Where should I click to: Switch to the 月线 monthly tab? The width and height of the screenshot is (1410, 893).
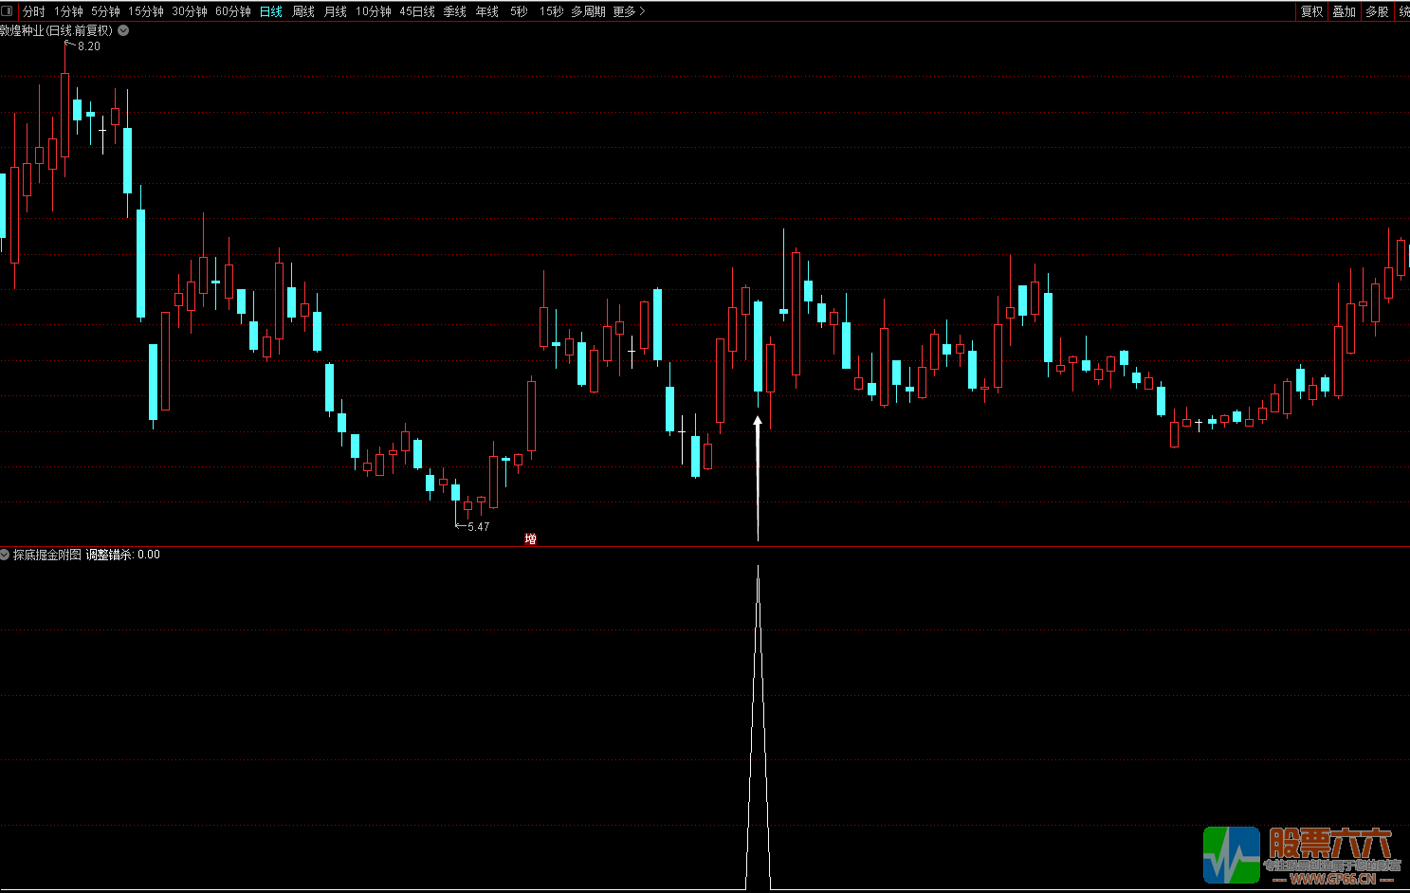pyautogui.click(x=335, y=11)
